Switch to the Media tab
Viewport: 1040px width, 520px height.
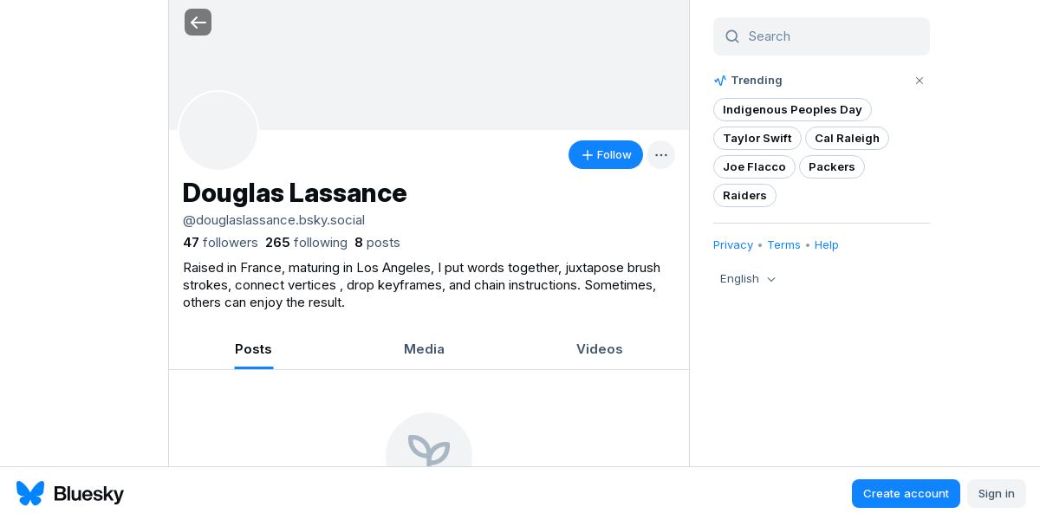[x=424, y=349]
